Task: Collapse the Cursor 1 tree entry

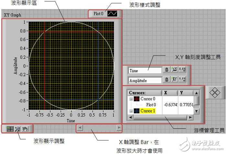Action: 131,111
